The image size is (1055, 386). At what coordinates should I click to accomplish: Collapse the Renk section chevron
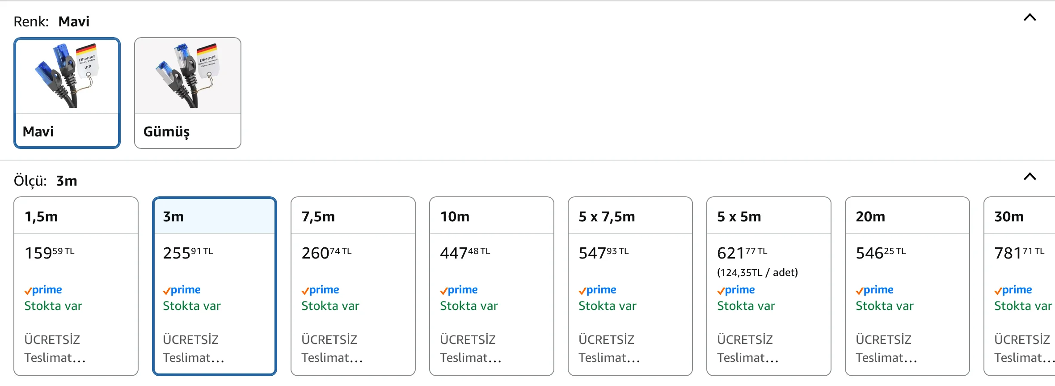point(1030,17)
